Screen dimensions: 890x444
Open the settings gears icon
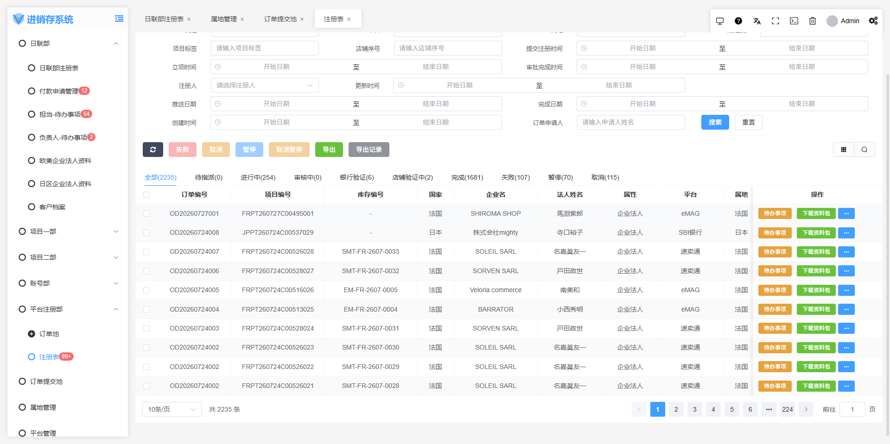pos(873,21)
